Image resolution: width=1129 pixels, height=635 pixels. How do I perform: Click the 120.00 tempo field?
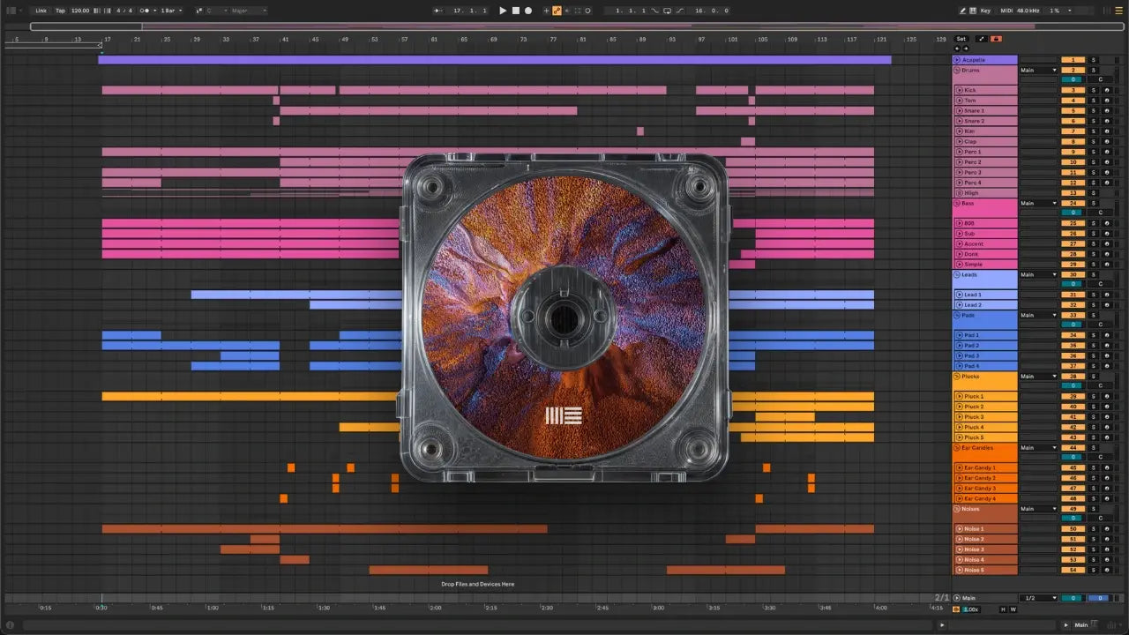pos(80,11)
